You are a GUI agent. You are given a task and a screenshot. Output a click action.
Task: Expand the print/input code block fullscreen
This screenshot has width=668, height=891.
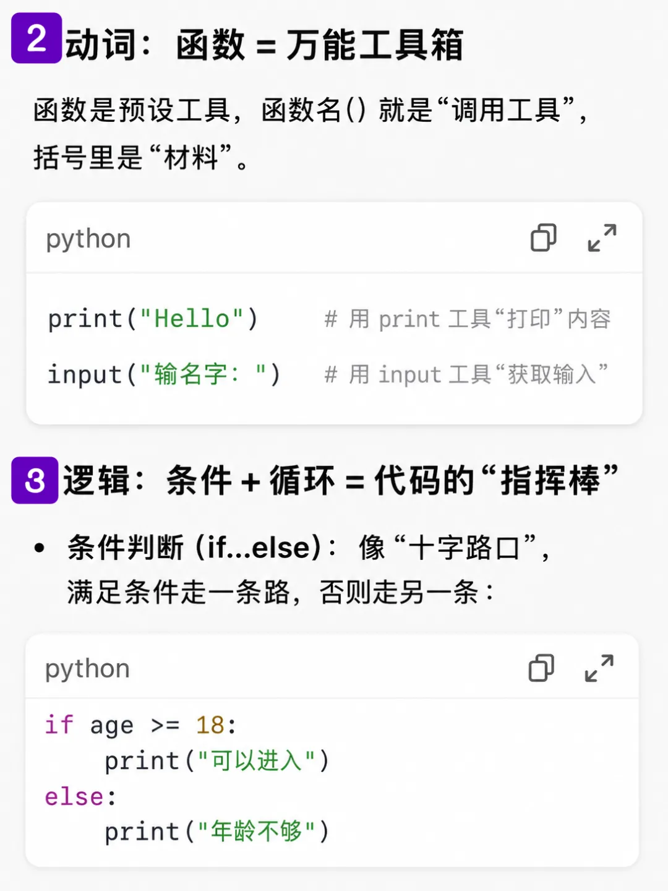pos(602,238)
